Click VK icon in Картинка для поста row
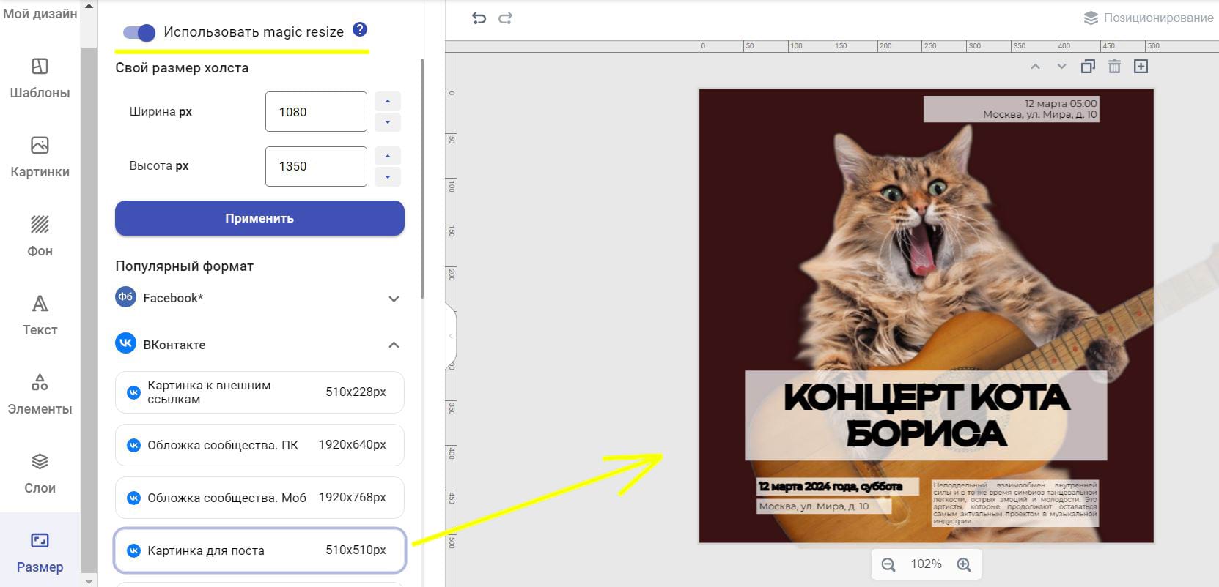The width and height of the screenshot is (1219, 587). click(133, 550)
